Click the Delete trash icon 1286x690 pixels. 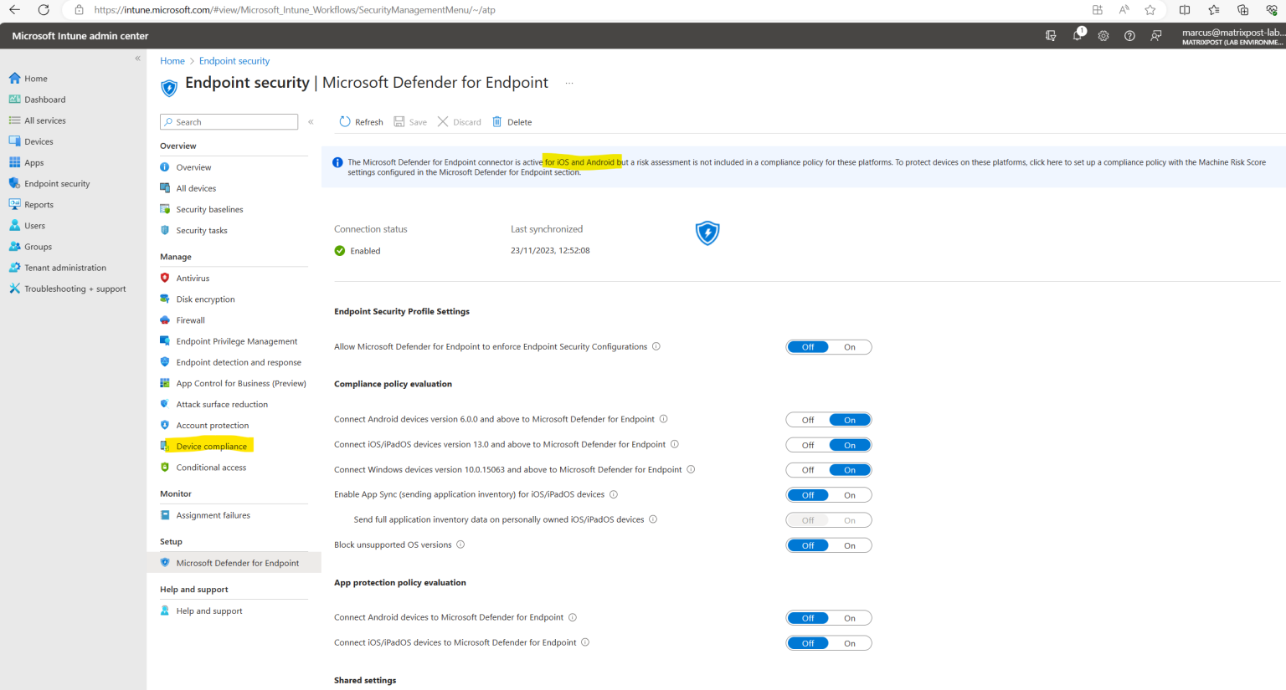click(497, 121)
